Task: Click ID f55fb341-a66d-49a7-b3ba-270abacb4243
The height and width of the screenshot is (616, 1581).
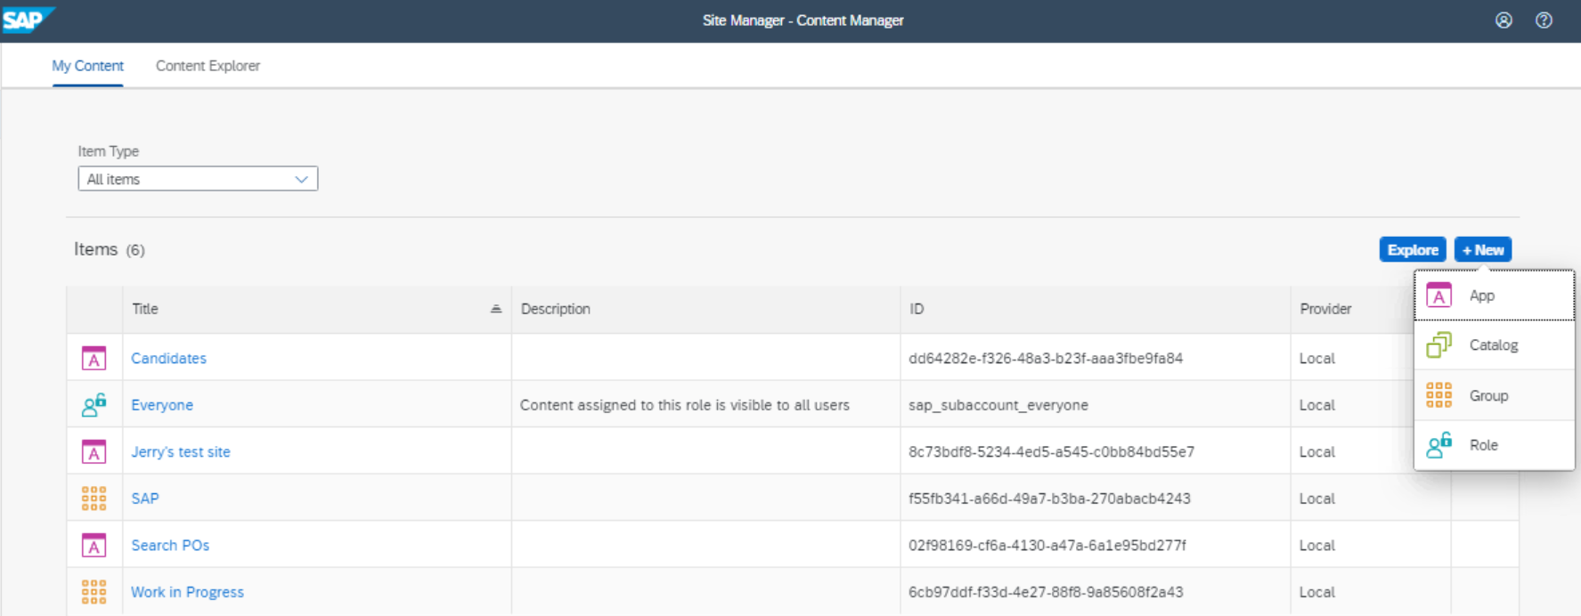Action: (x=1049, y=498)
